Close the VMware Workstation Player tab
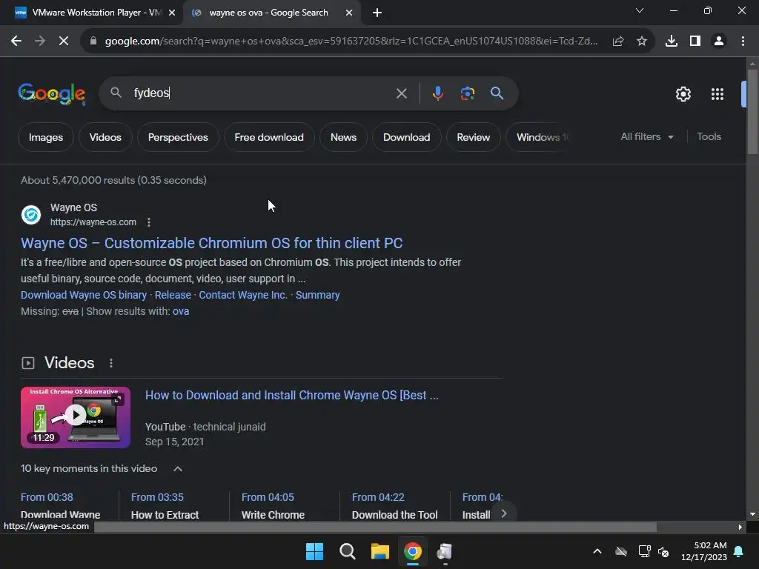 (x=172, y=13)
